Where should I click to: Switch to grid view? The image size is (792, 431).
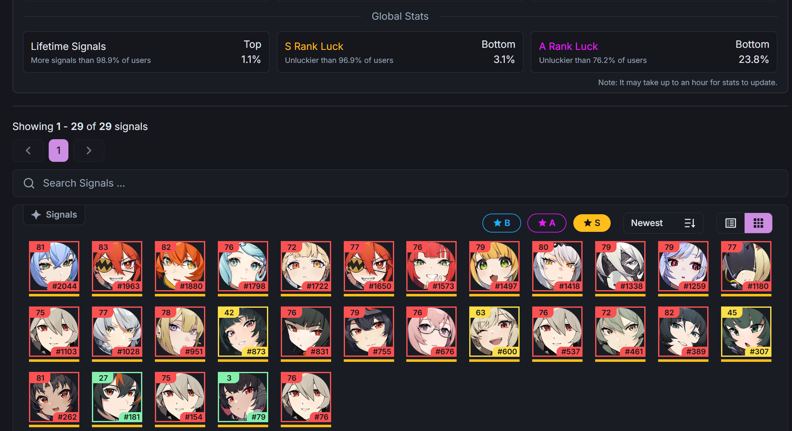click(x=758, y=223)
